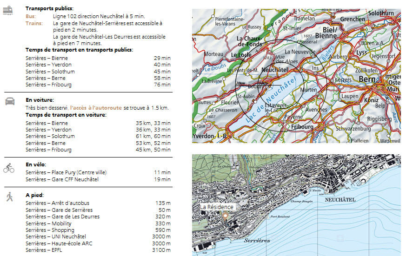Screen dimensions: 406x256
Task: Click the value 45 km, 50 min
Action: click(x=153, y=150)
